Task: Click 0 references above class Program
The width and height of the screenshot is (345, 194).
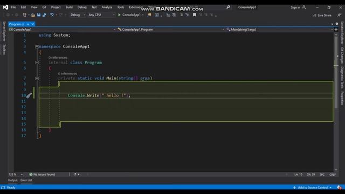Action: [x=58, y=58]
